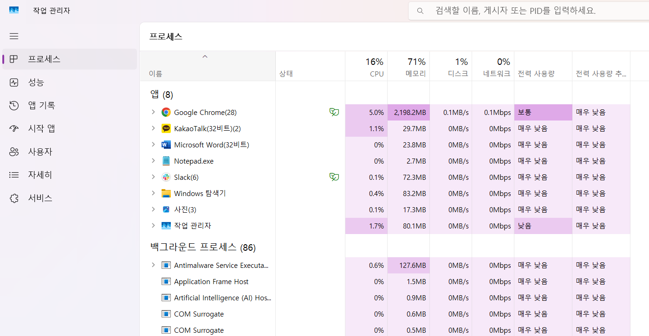The image size is (649, 336).
Task: Click the 시작 앱 startup sidebar icon
Action: [x=14, y=129]
